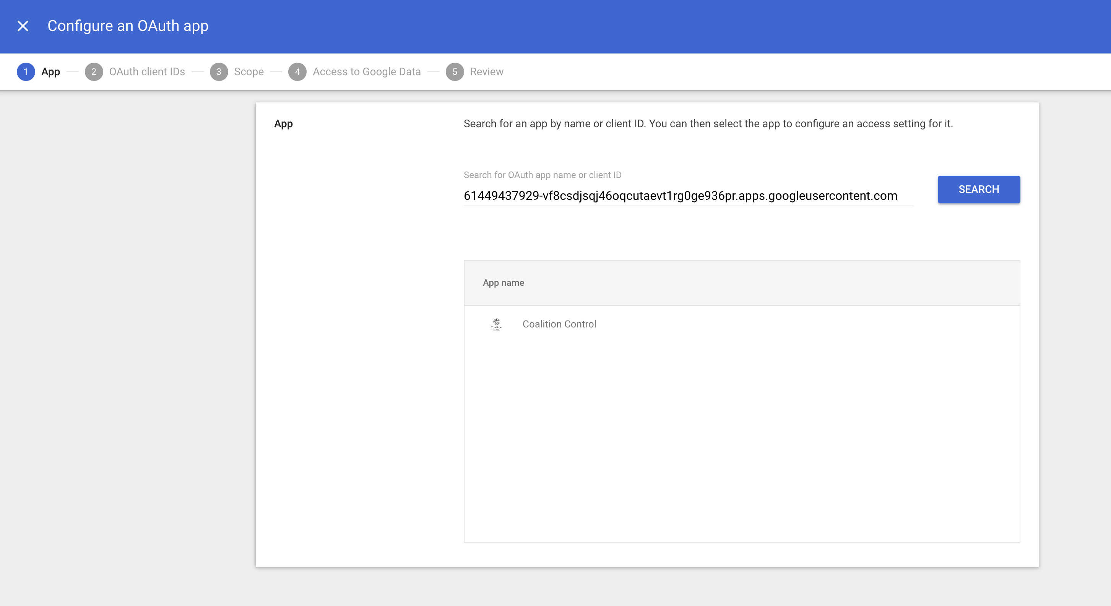Click the client ID search input field
The image size is (1111, 606).
[687, 196]
